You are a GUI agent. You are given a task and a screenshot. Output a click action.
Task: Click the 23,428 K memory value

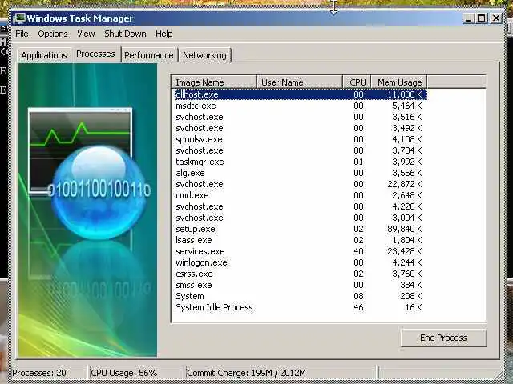405,251
